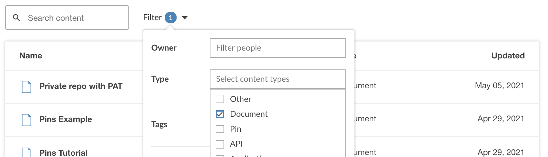548x157 pixels.
Task: Check the API content type checkbox
Action: click(x=220, y=144)
